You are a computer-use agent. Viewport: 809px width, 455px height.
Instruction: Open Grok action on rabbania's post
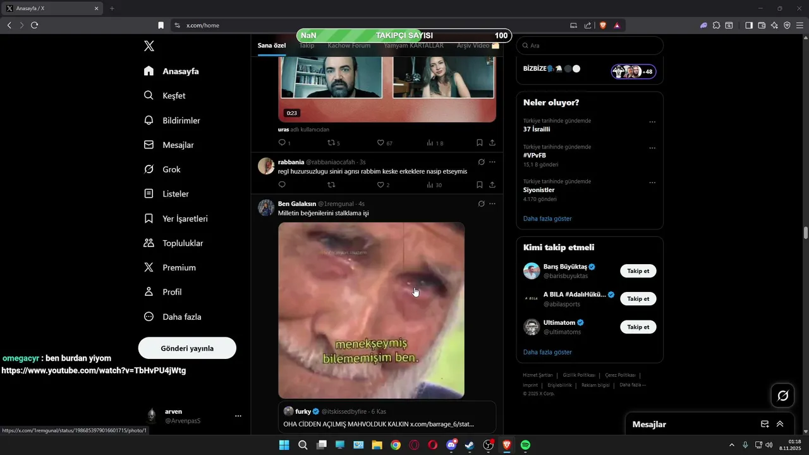[x=481, y=162]
